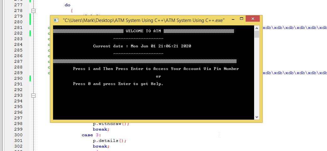Collapse the code fold at line 293

[x=34, y=95]
